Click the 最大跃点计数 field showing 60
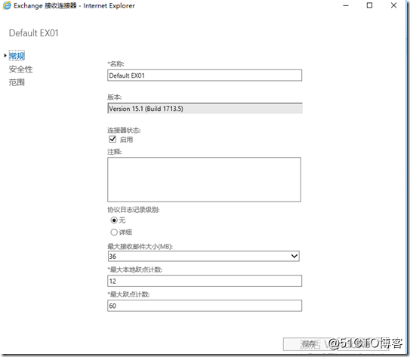 205,306
